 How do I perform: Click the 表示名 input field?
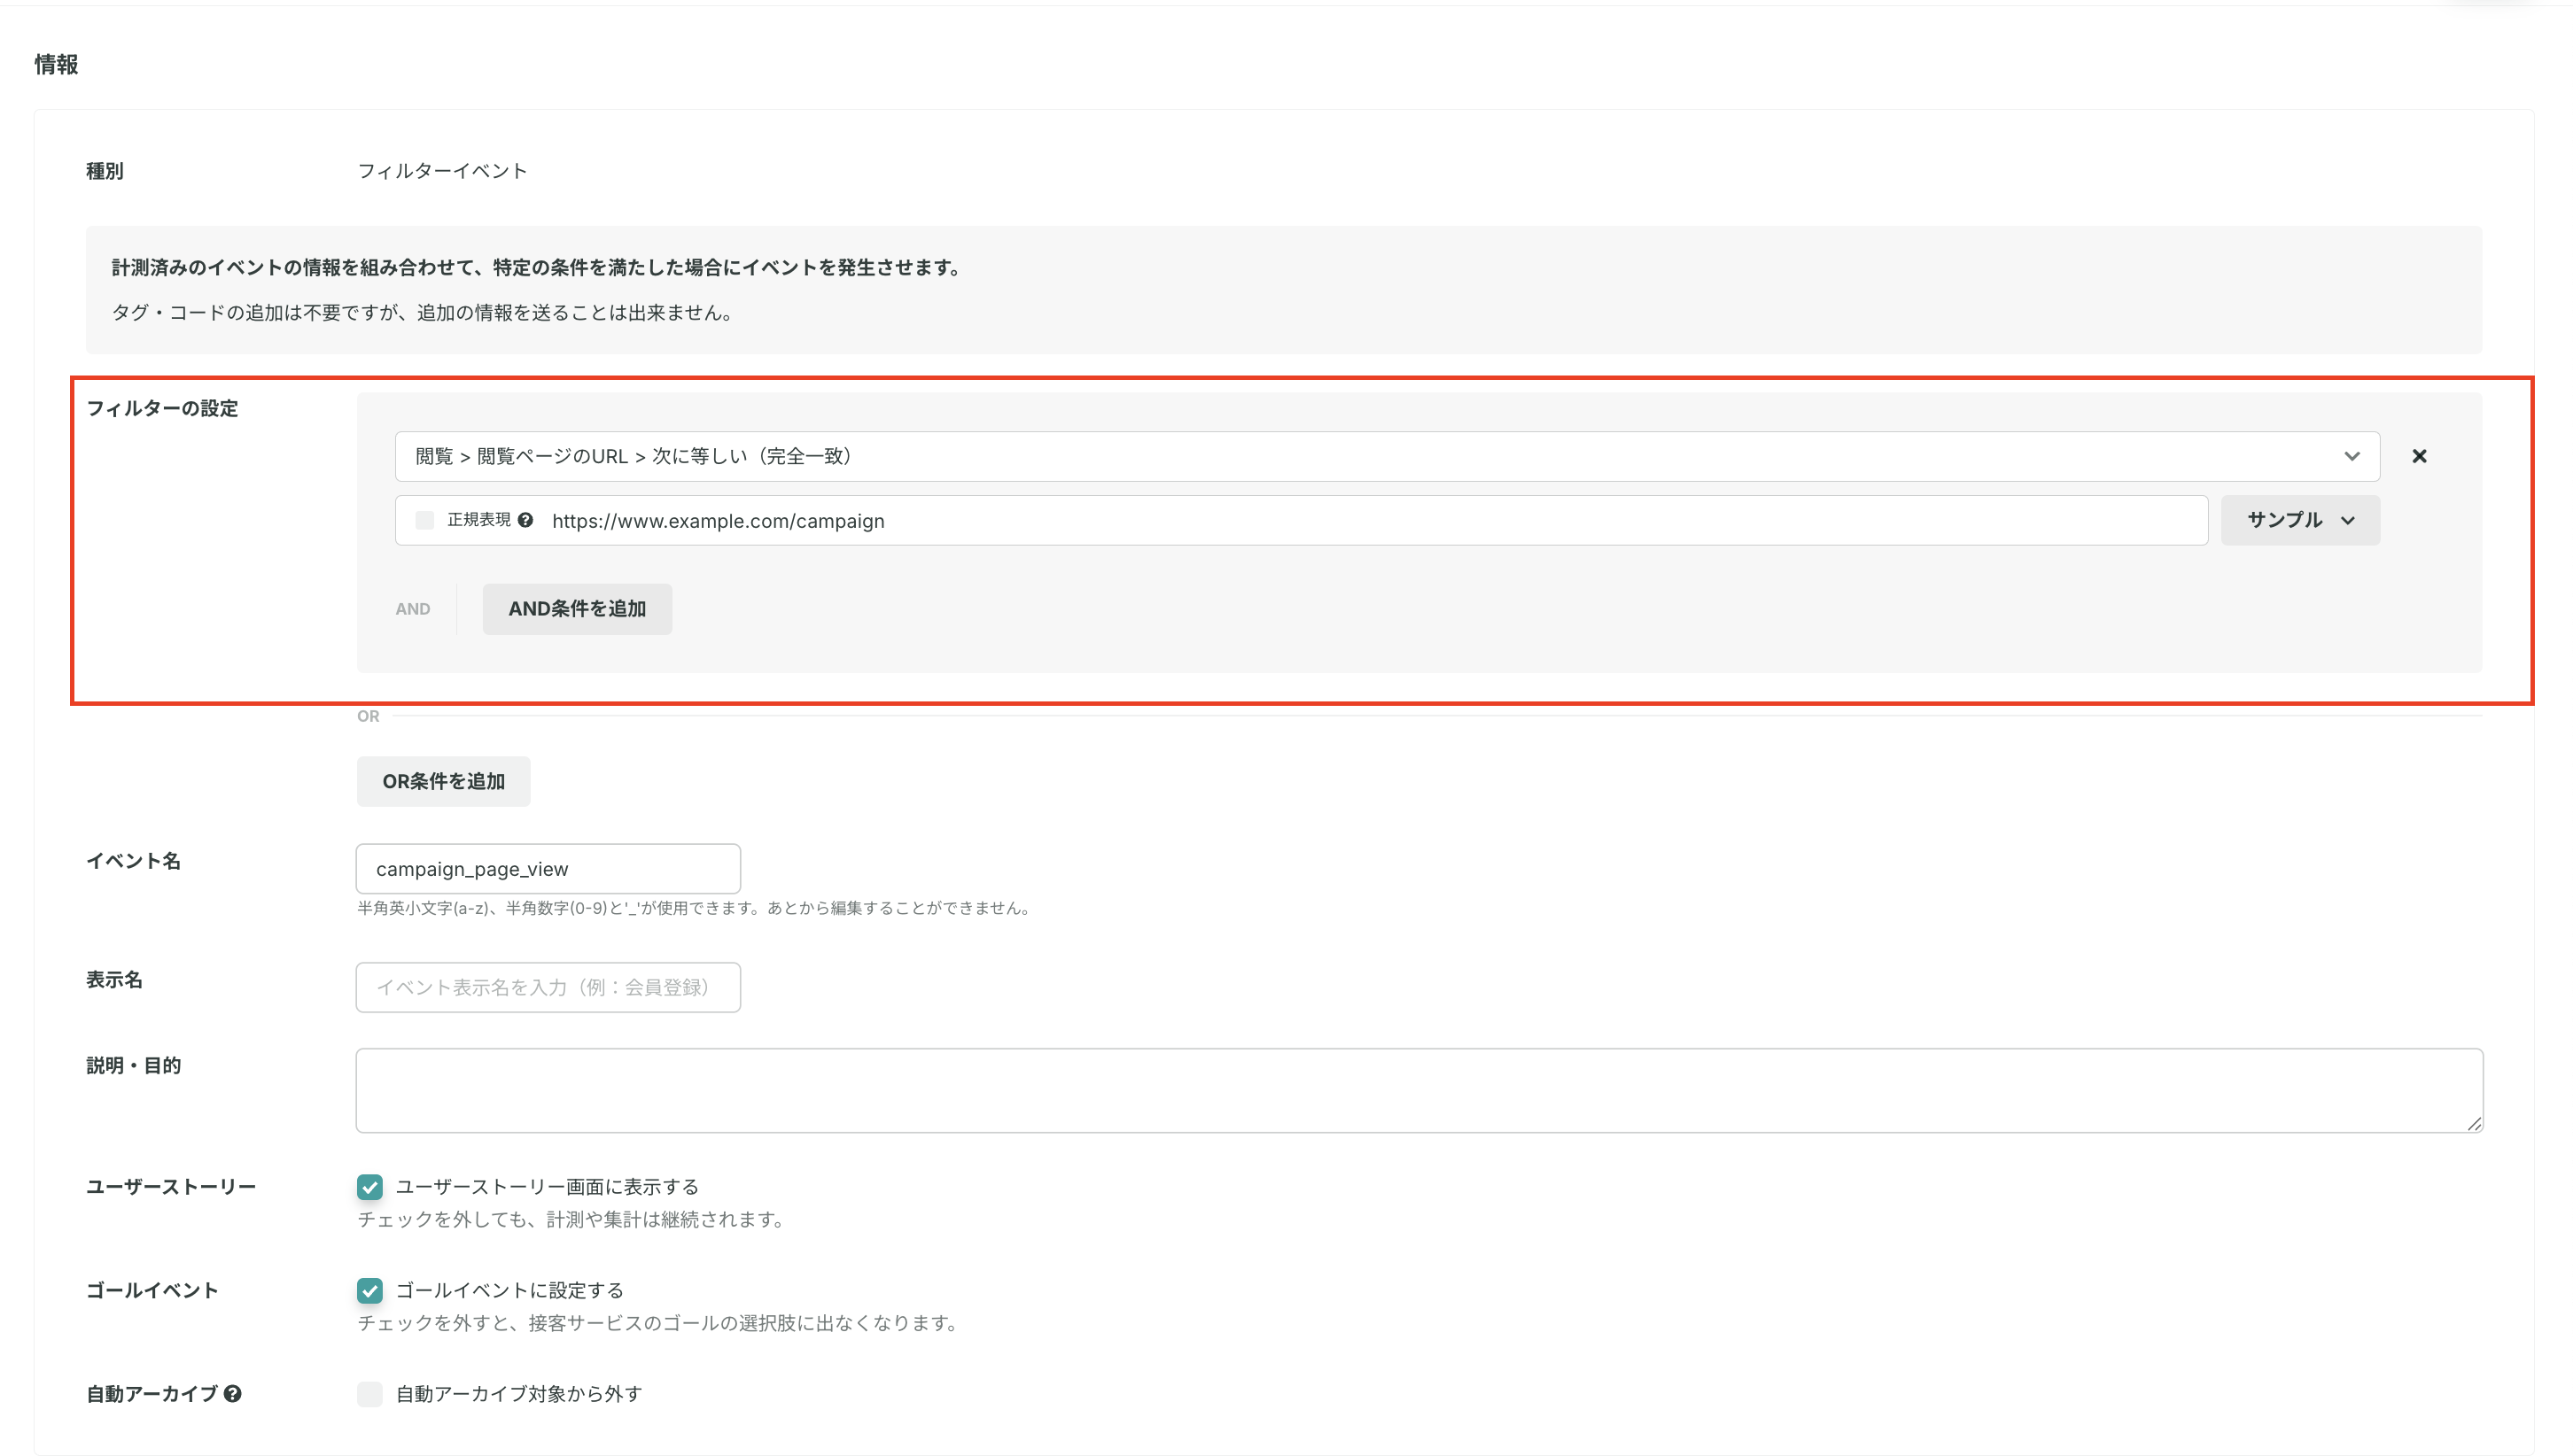tap(548, 987)
